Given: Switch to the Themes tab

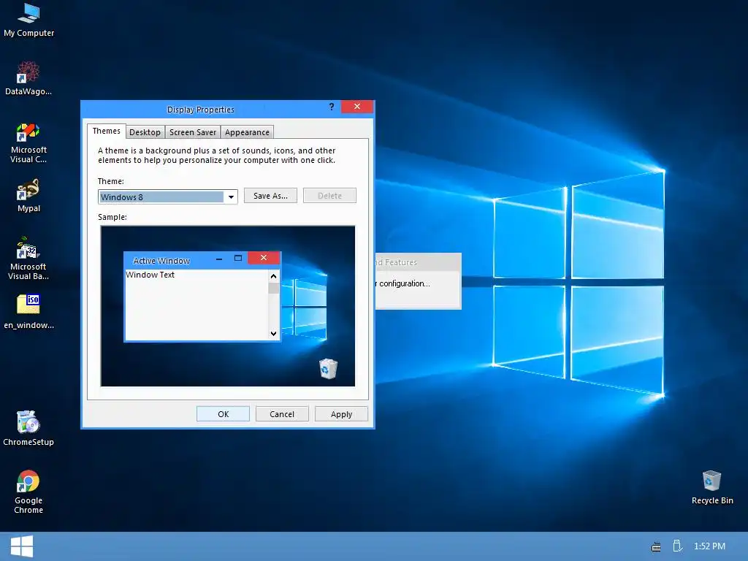Looking at the screenshot, I should click(x=107, y=131).
